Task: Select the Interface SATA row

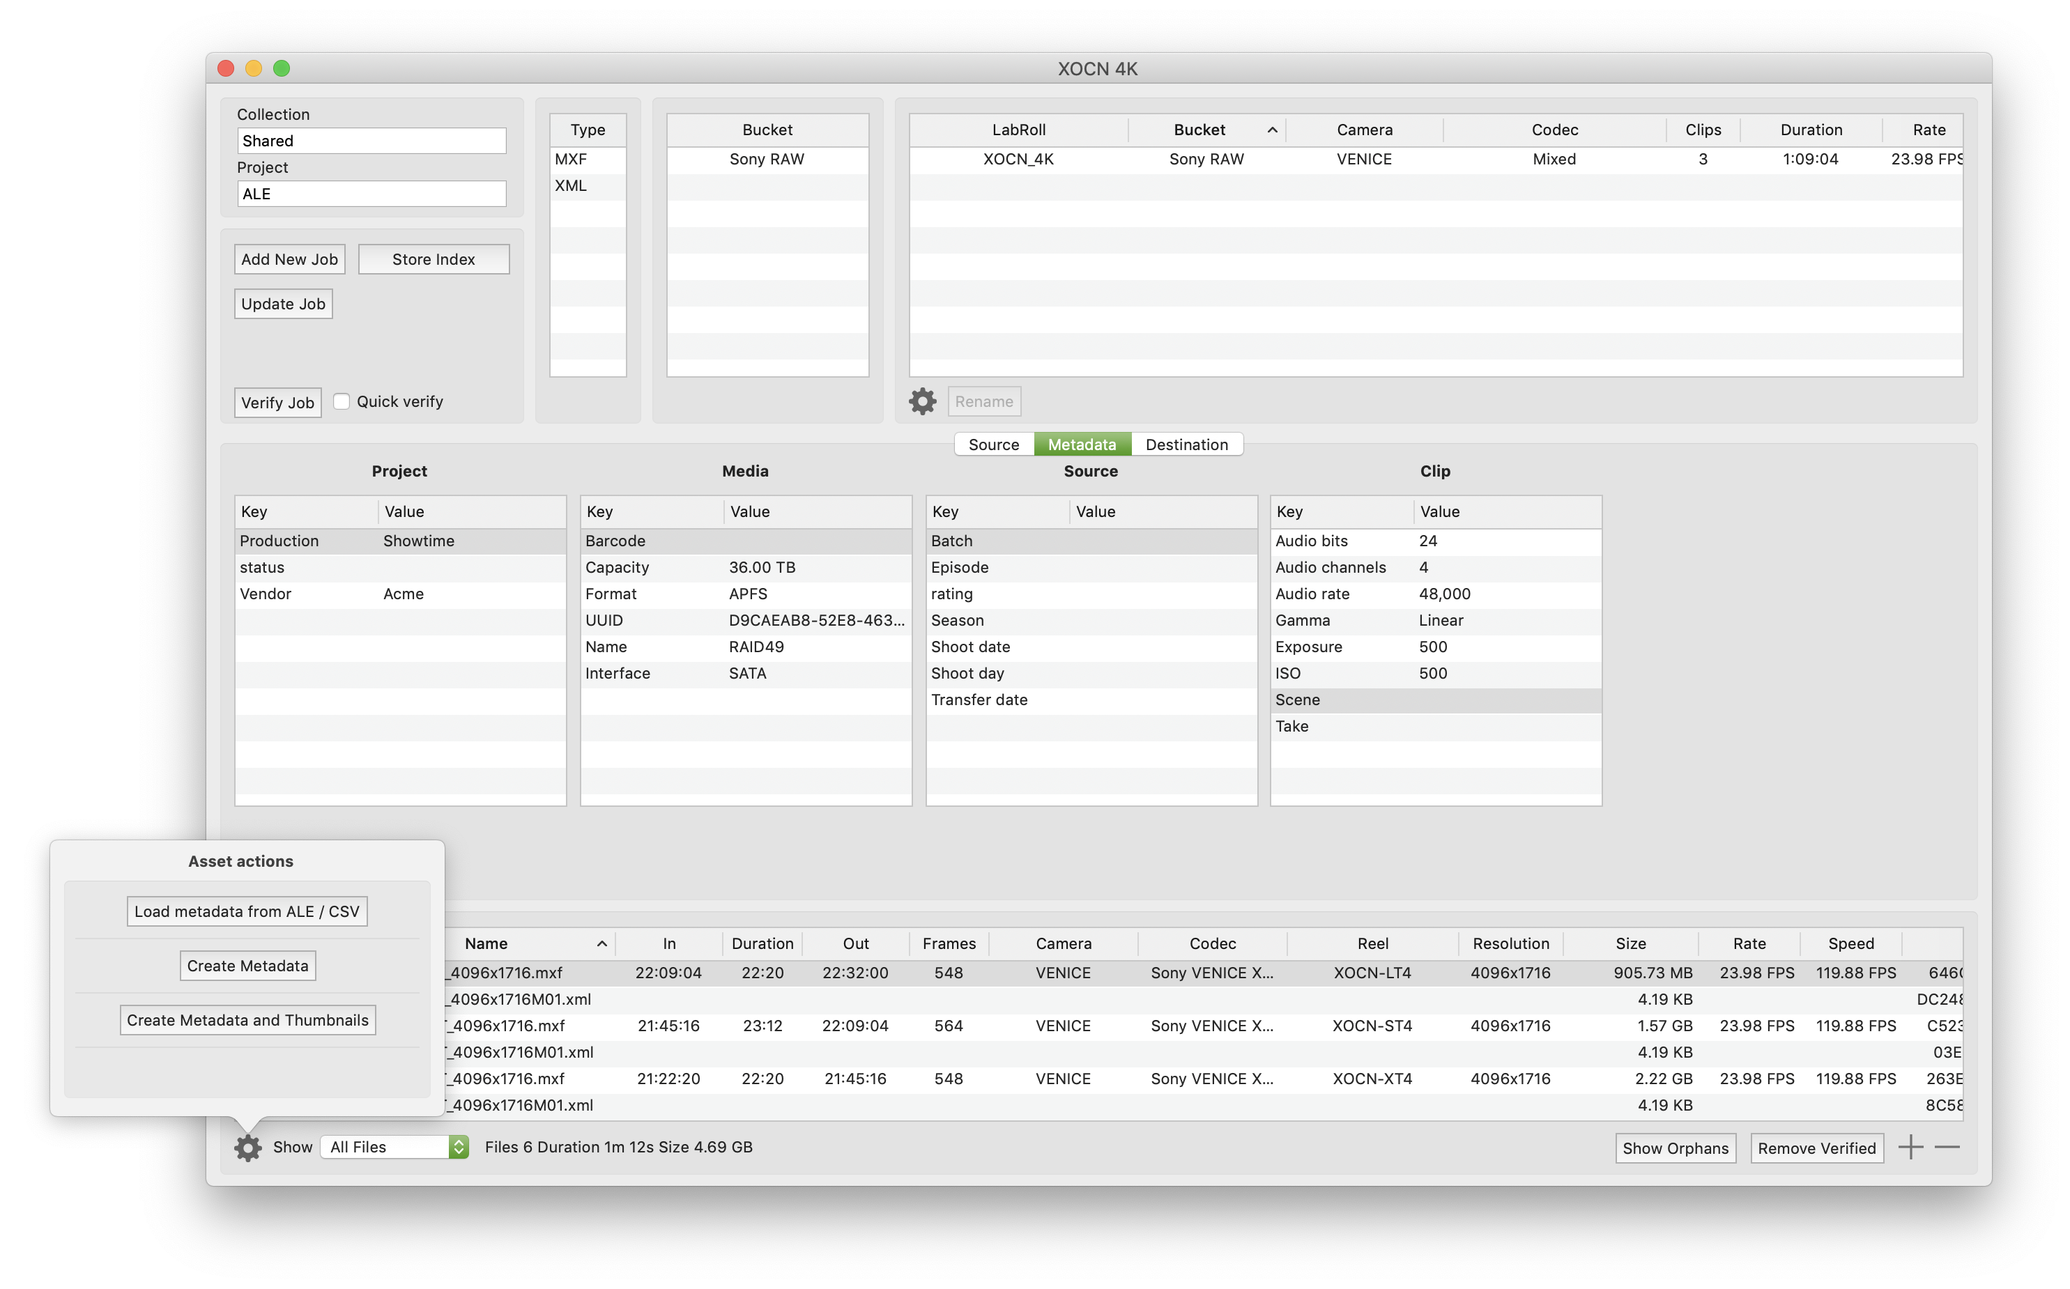Action: tap(746, 674)
